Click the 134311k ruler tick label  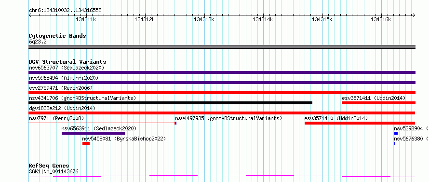tap(86, 19)
